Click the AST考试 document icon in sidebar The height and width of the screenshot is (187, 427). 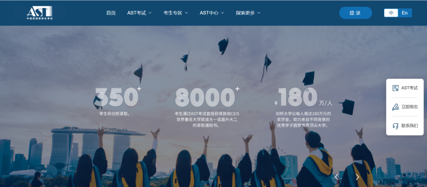click(395, 88)
